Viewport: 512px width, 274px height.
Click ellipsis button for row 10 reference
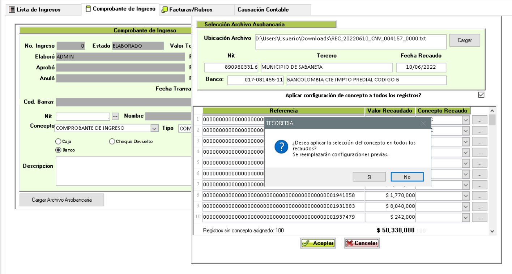pos(479,218)
